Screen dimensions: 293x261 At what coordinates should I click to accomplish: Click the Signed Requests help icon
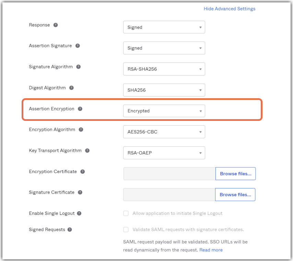(x=70, y=229)
